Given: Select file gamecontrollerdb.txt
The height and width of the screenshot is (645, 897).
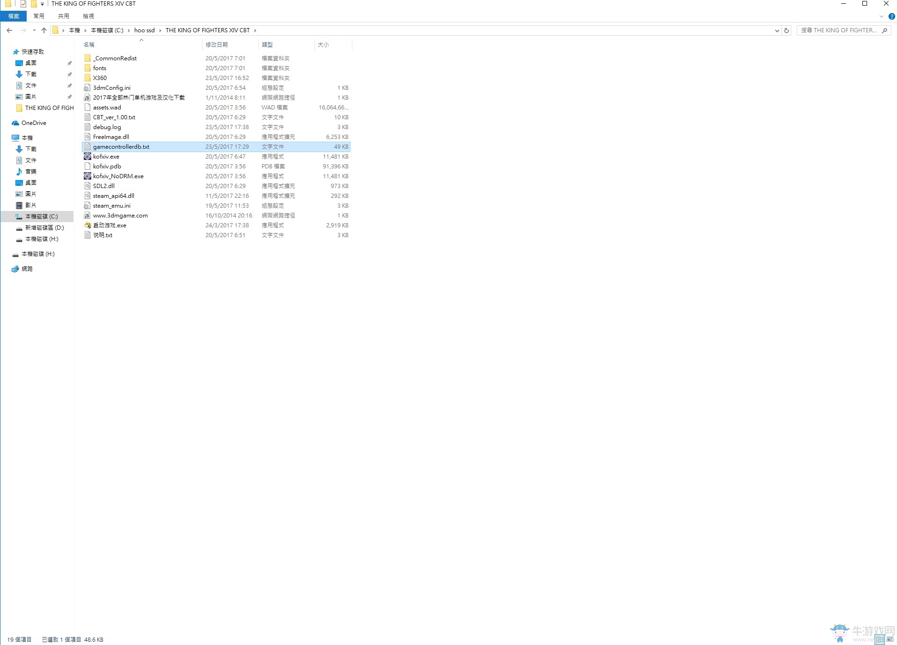Looking at the screenshot, I should coord(216,147).
